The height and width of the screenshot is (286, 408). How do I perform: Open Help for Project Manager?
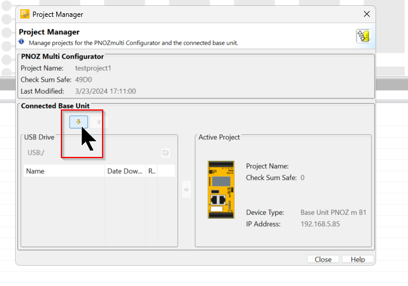358,259
